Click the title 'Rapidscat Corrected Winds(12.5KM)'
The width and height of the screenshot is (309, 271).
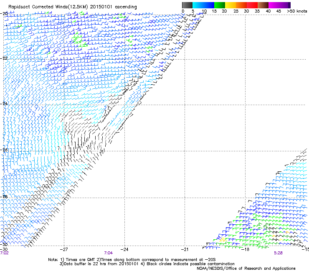48,7
